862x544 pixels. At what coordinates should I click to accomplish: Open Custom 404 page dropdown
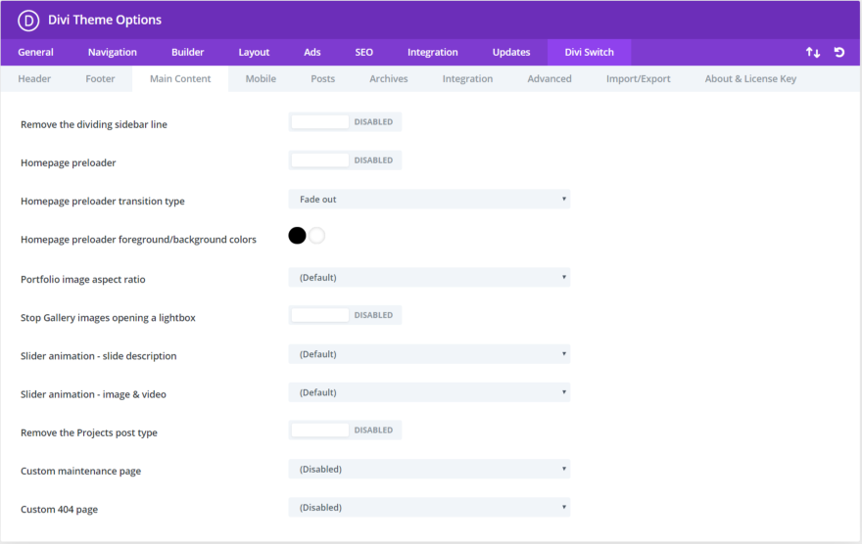[x=429, y=507]
